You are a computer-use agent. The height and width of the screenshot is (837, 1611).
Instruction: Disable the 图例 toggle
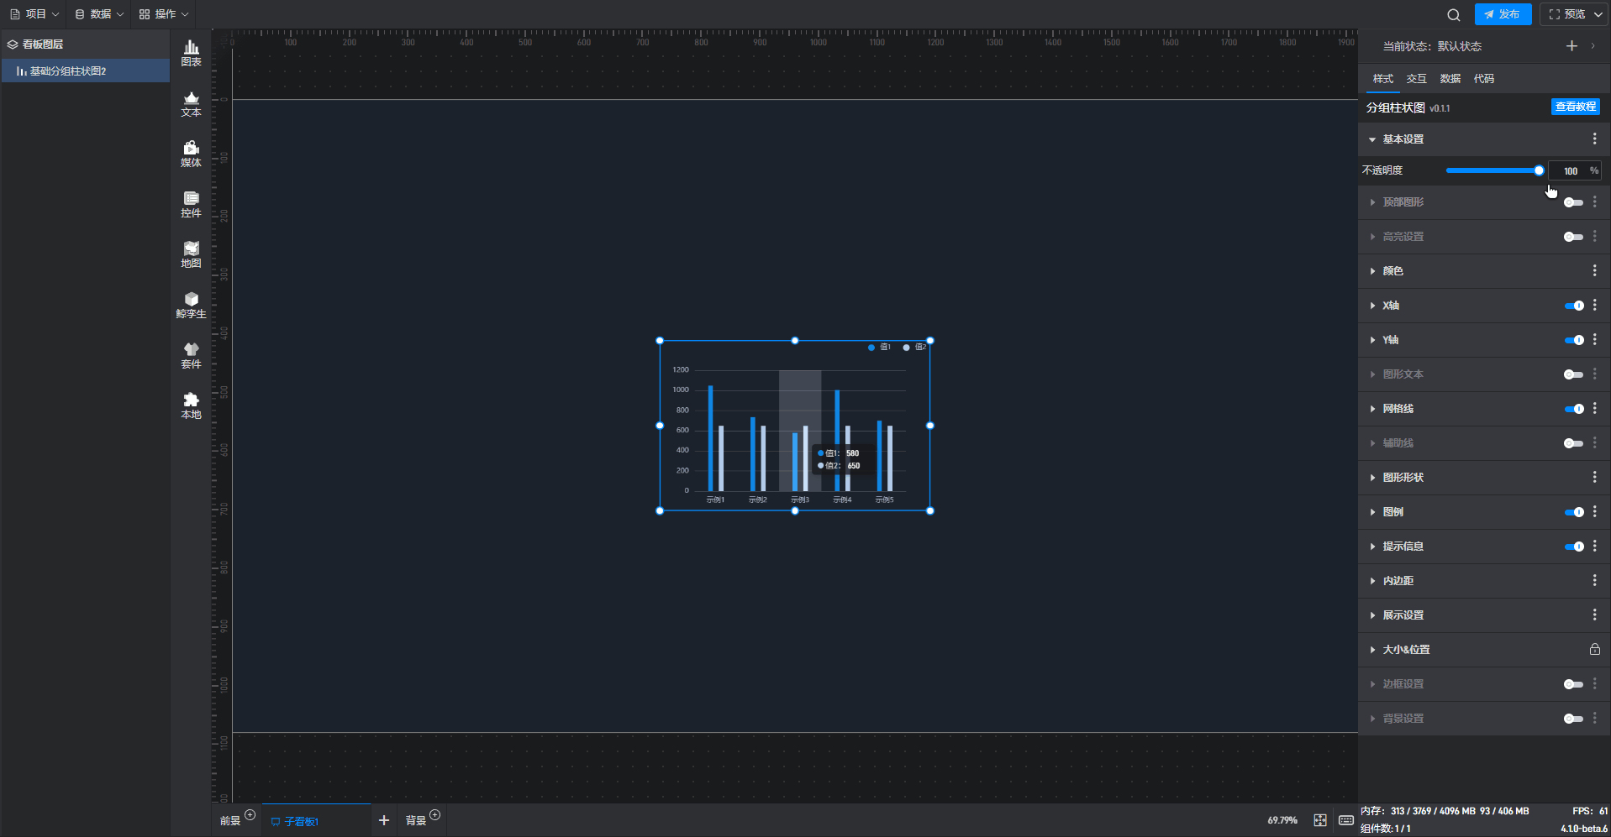pos(1573,512)
